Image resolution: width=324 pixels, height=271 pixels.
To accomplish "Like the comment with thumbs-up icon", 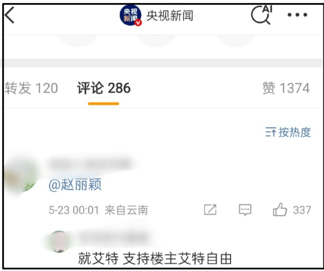I will pyautogui.click(x=280, y=210).
